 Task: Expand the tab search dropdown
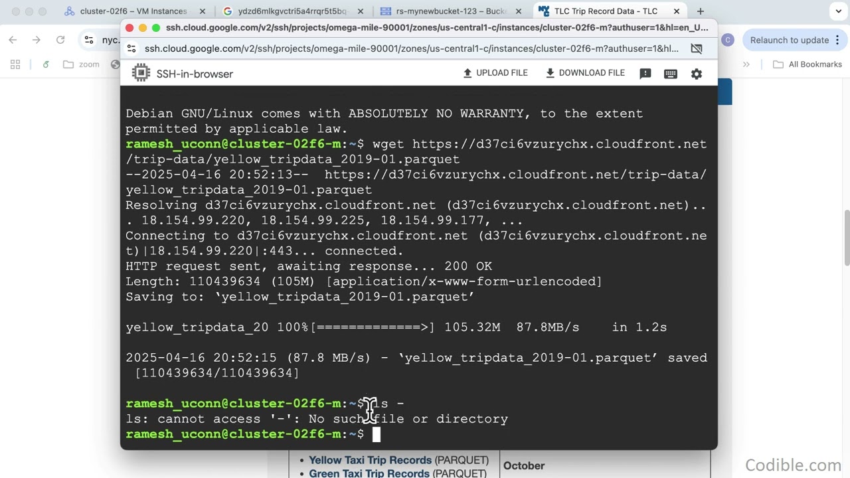tap(838, 11)
